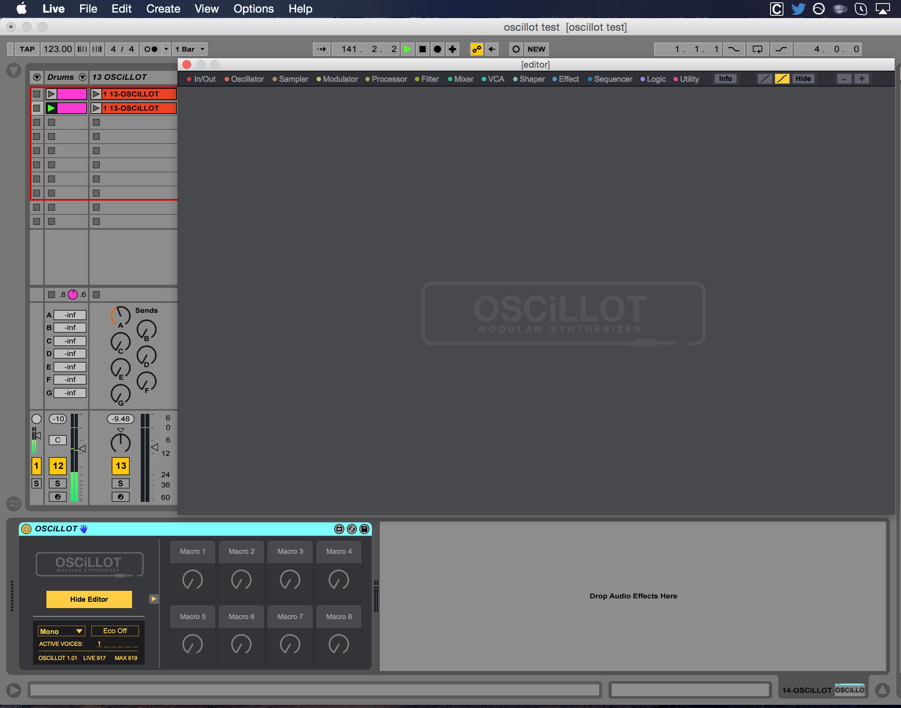Open the Modulator module category
The width and height of the screenshot is (901, 708).
click(337, 79)
